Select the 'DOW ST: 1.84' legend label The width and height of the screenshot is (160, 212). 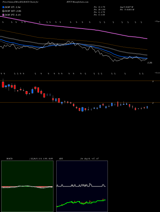coord(13,7)
